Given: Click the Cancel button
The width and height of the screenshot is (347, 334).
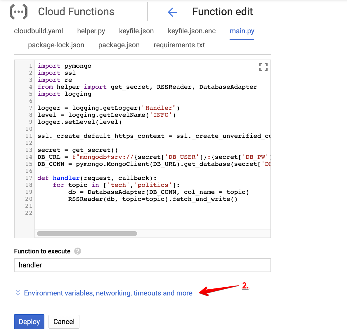Looking at the screenshot, I should pyautogui.click(x=64, y=322).
